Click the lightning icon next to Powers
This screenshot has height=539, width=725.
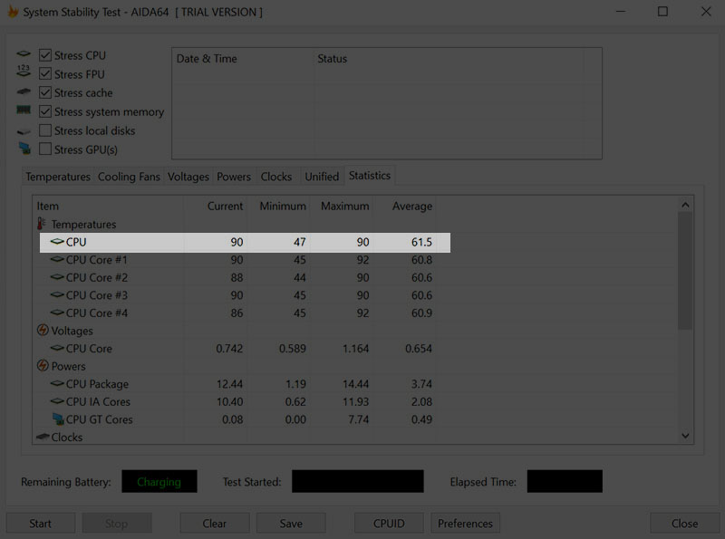point(43,366)
